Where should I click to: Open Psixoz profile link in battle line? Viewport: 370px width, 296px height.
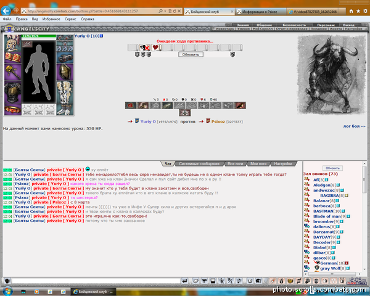point(218,121)
